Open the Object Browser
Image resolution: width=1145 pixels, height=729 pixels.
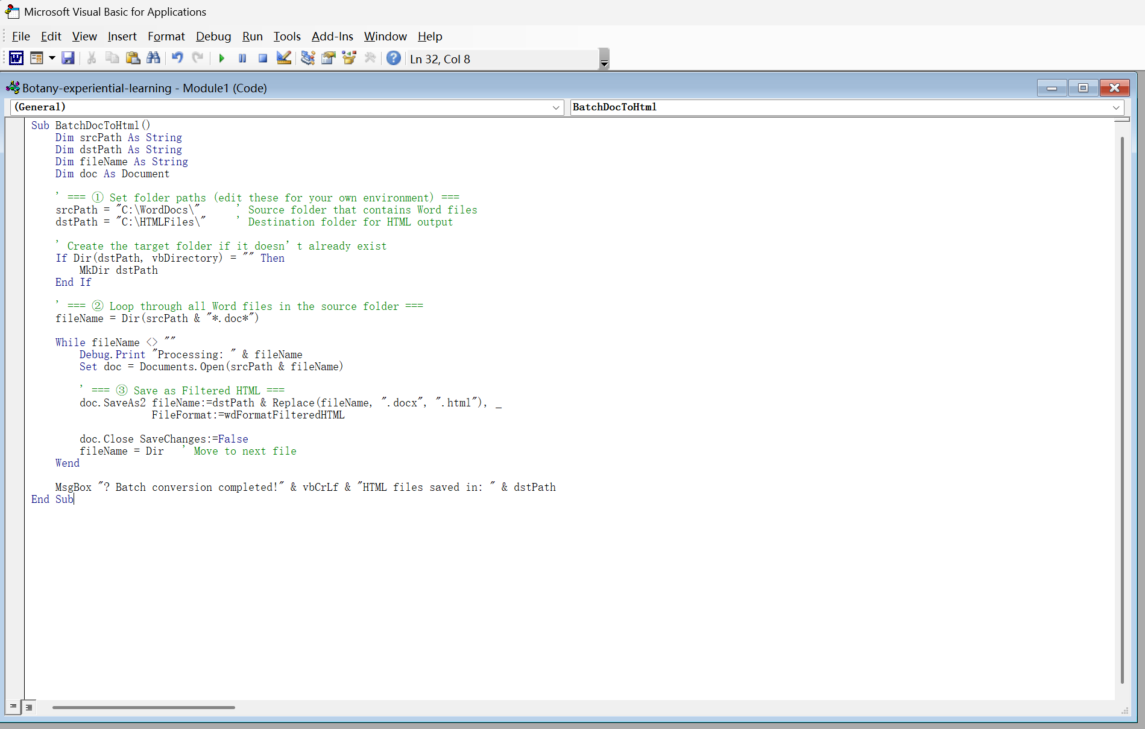[349, 58]
